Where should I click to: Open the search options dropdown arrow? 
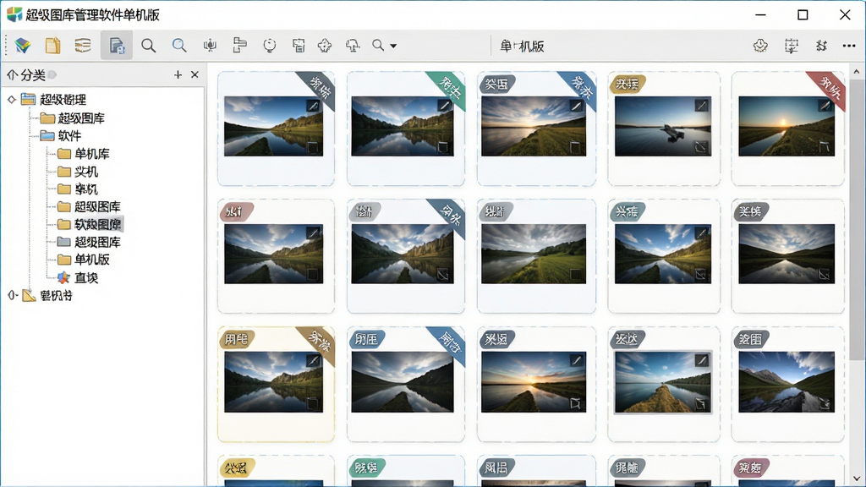coord(393,46)
